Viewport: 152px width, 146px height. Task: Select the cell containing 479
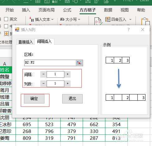(x=71, y=125)
